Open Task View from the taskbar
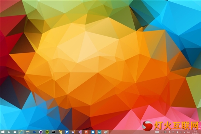 coord(15,132)
